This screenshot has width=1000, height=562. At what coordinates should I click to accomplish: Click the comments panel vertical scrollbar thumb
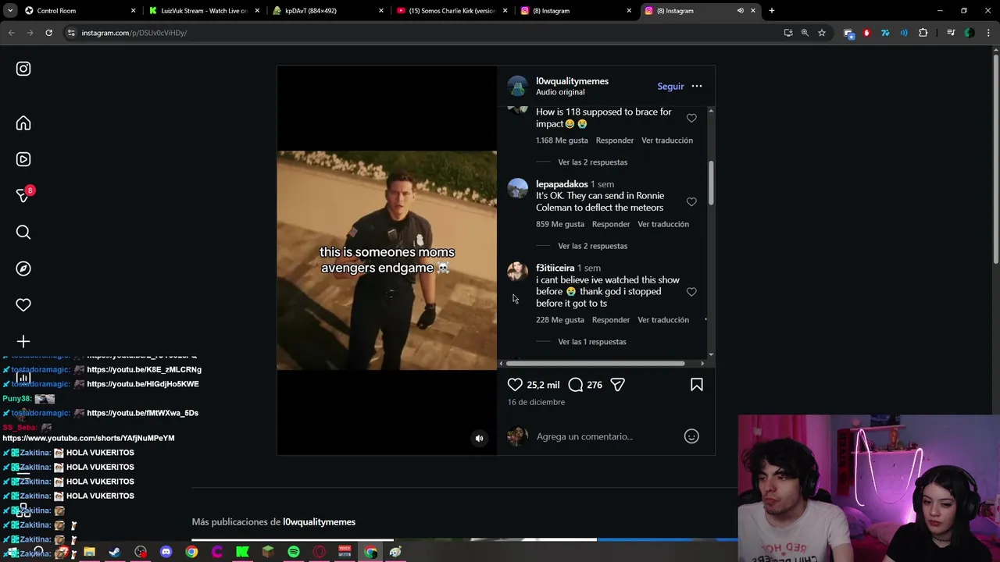711,183
